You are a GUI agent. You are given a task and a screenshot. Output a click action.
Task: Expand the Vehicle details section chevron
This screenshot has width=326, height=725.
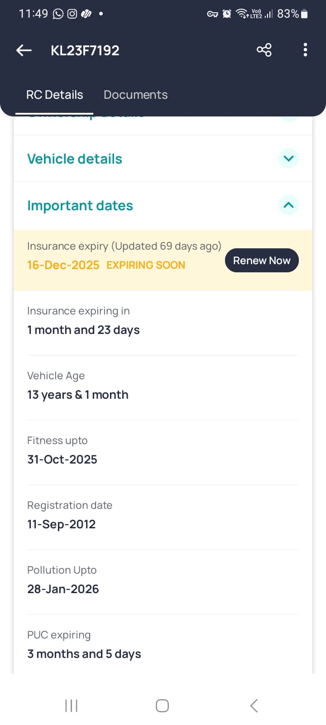click(288, 159)
